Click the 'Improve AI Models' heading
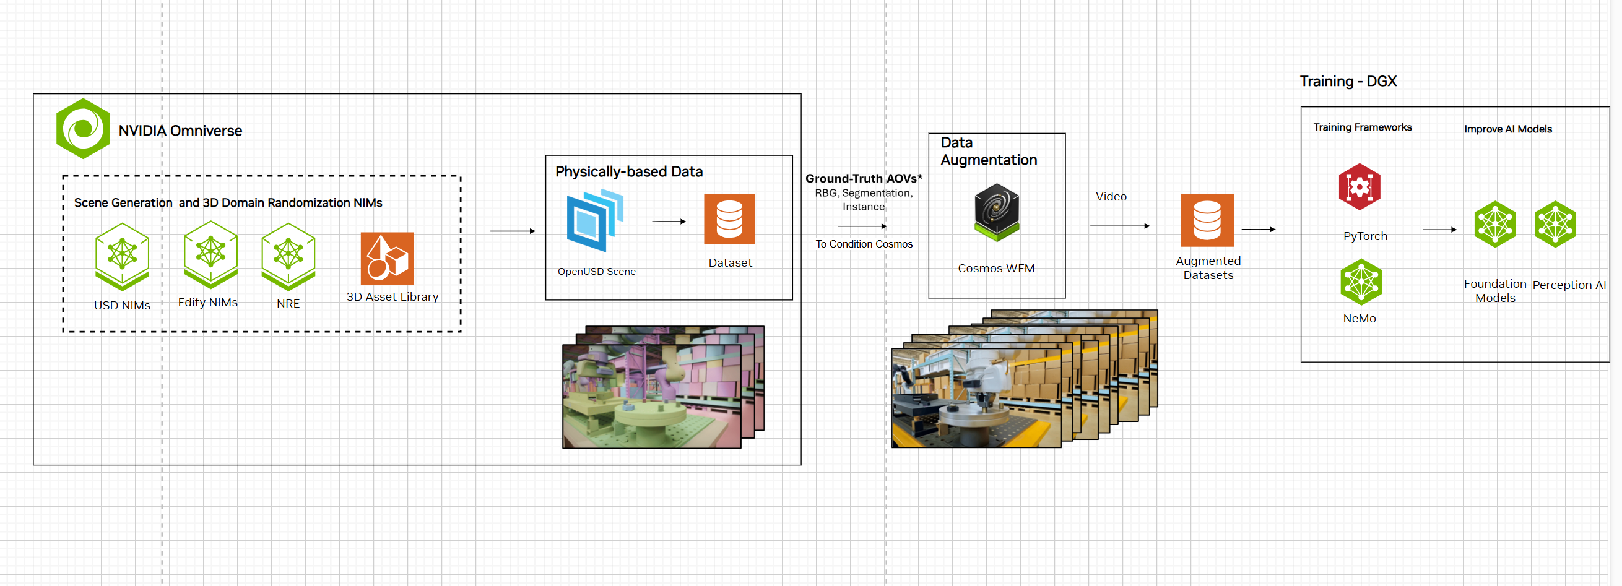 coord(1507,129)
